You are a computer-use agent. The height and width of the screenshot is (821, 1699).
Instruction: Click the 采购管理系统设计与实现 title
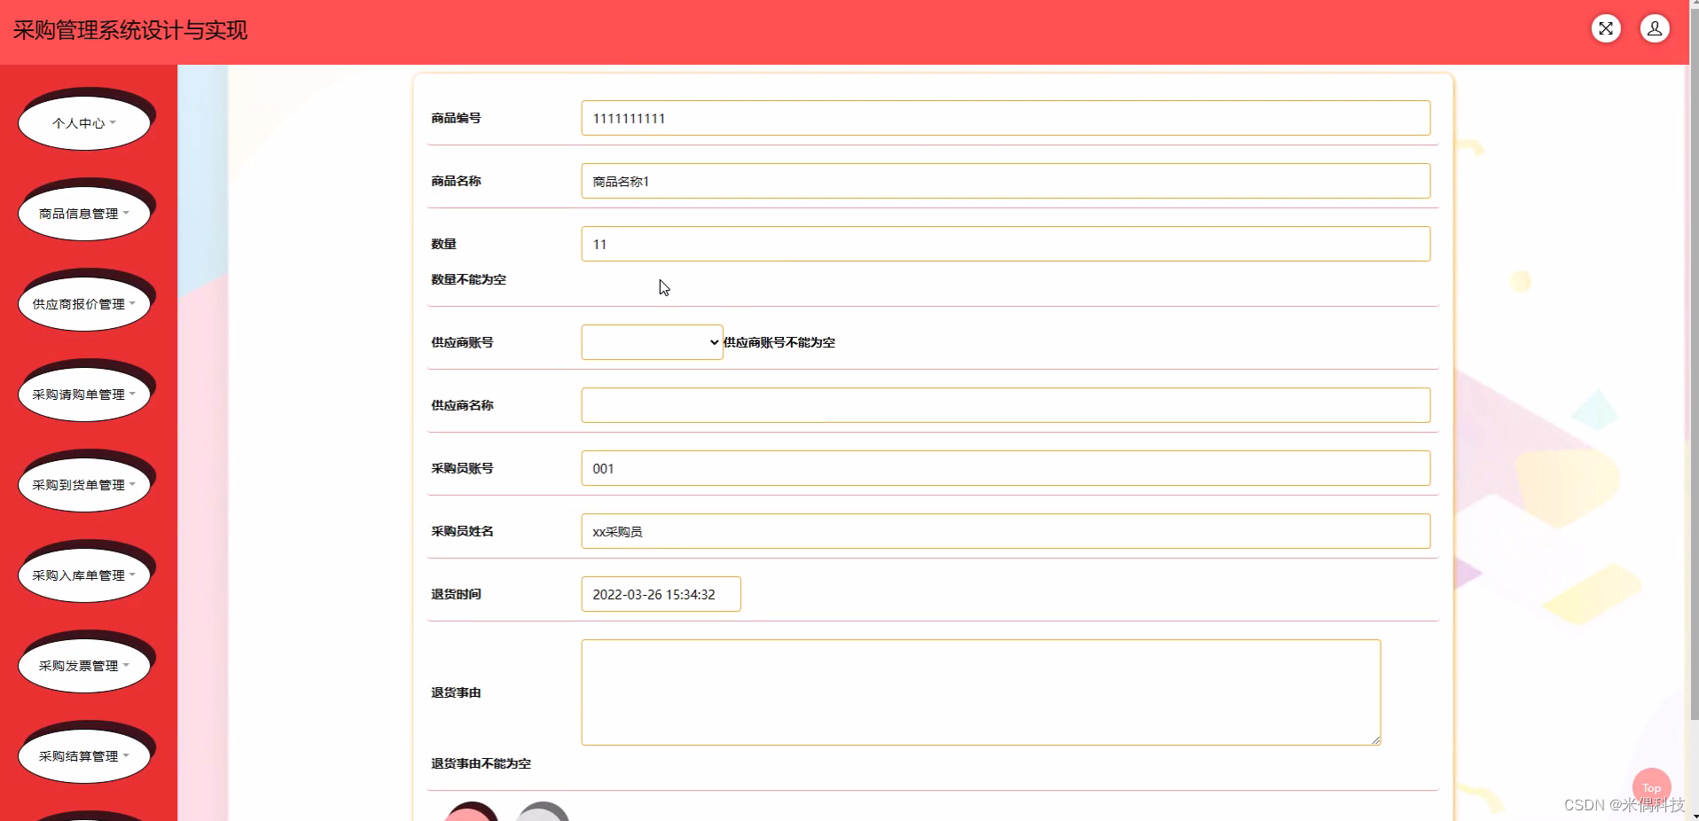(130, 30)
